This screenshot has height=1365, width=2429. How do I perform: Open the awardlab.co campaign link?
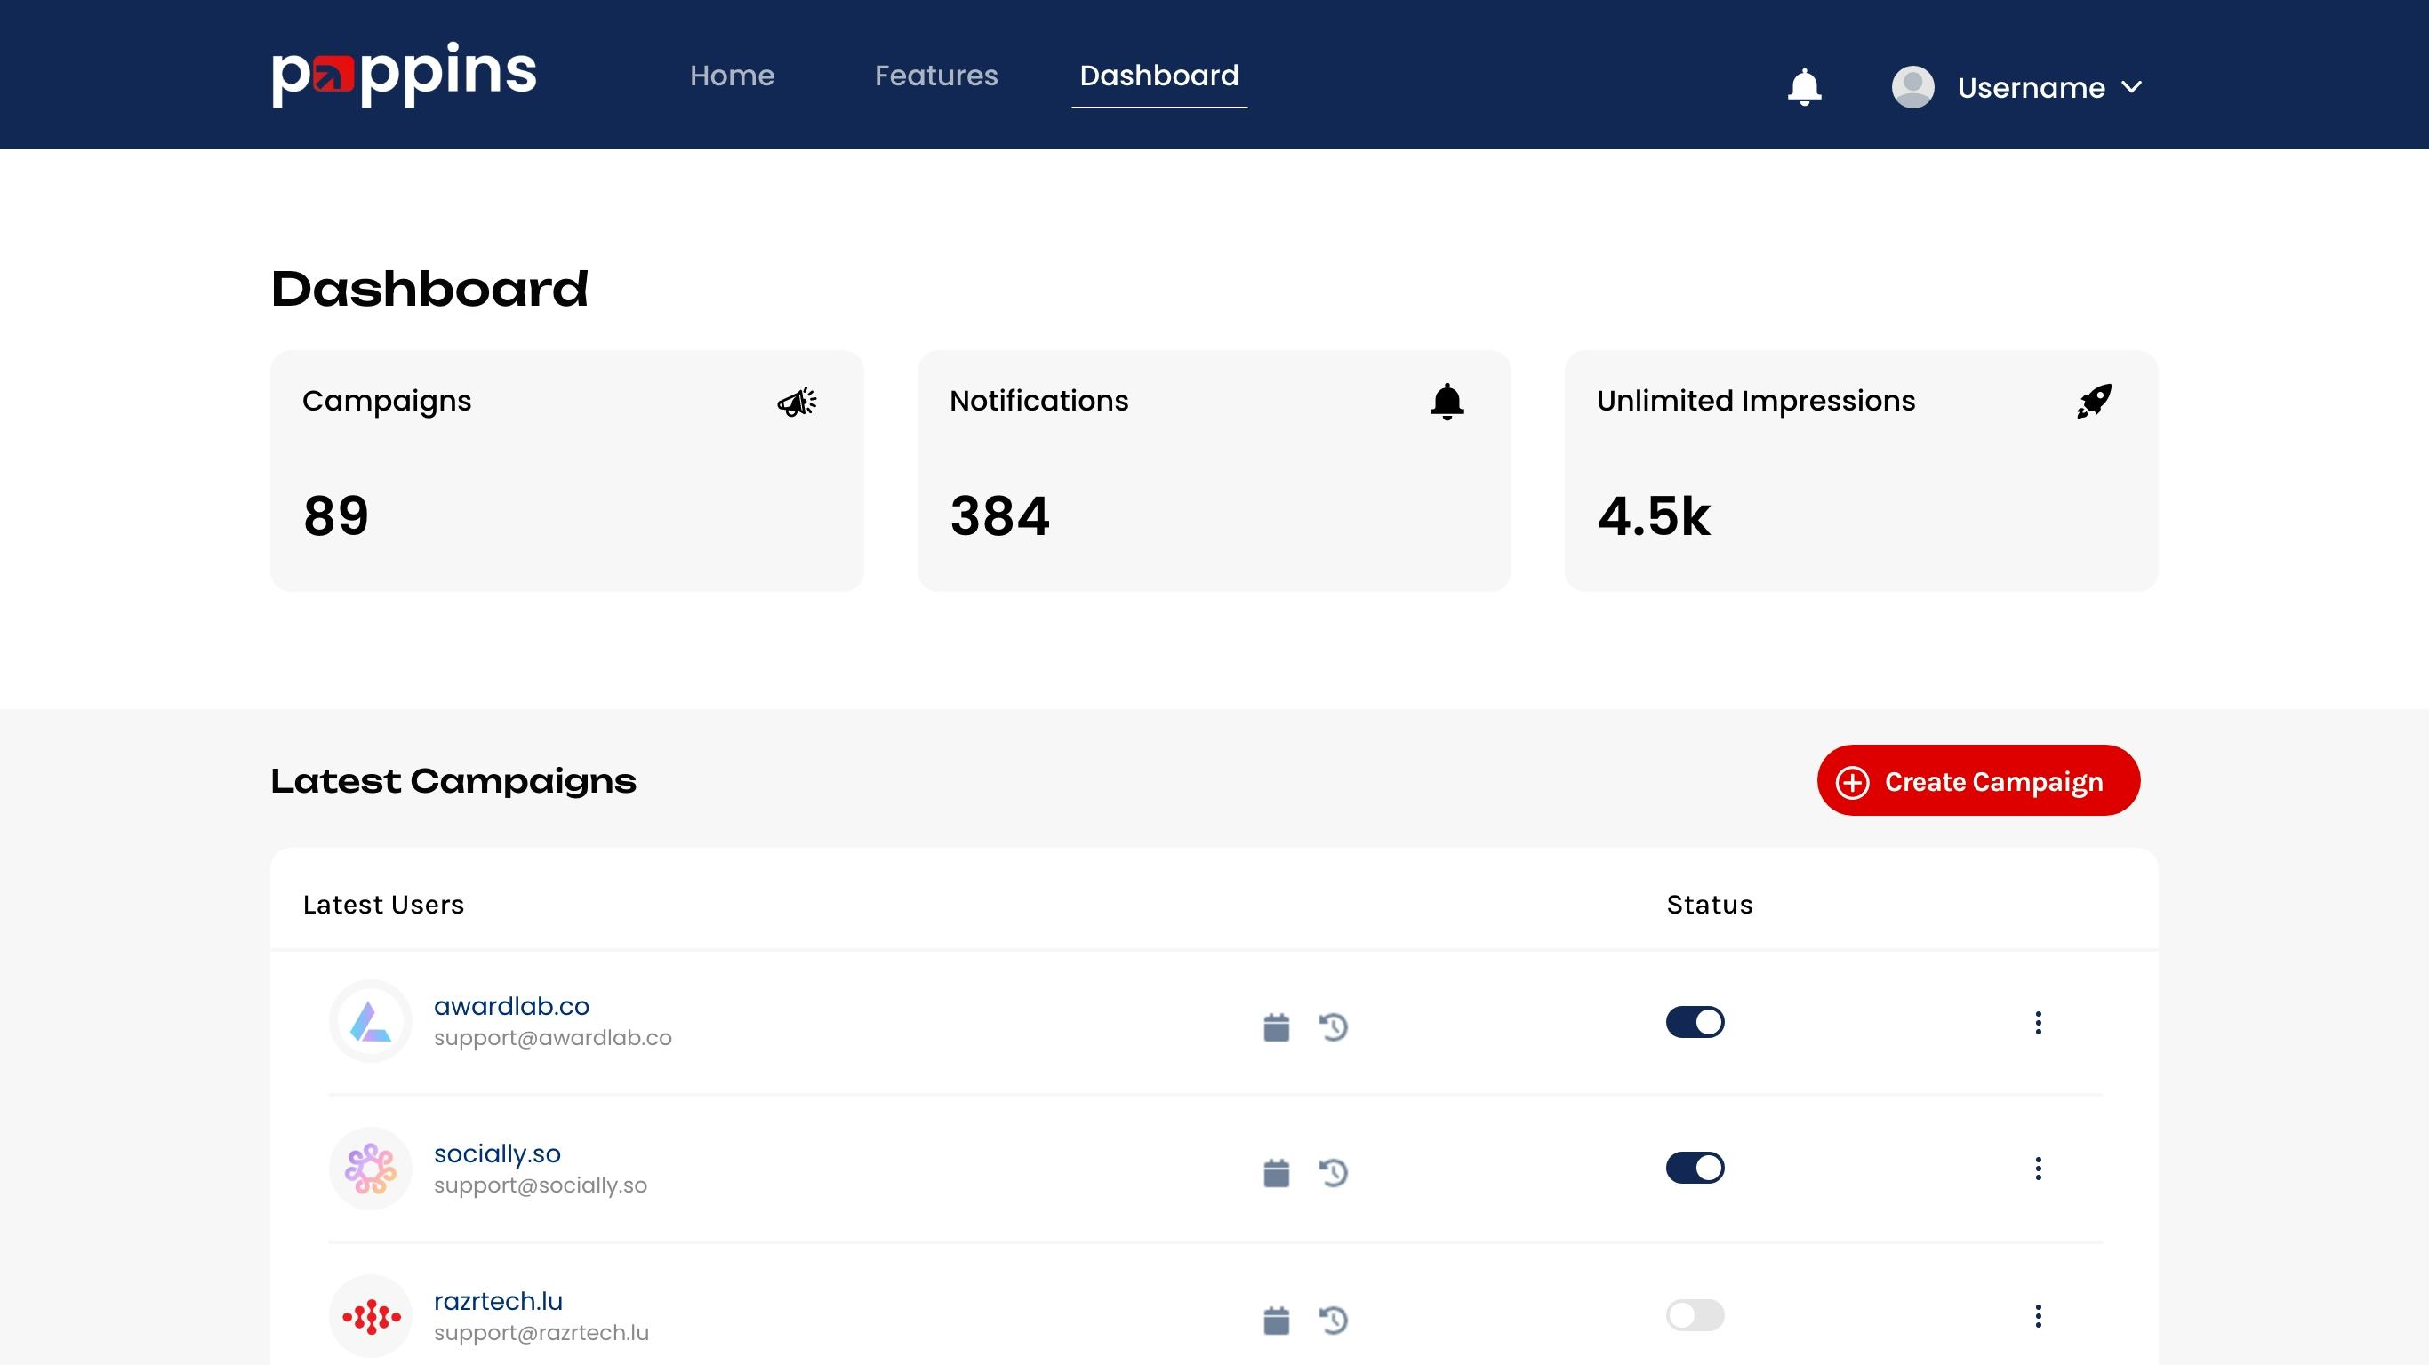click(x=511, y=1006)
